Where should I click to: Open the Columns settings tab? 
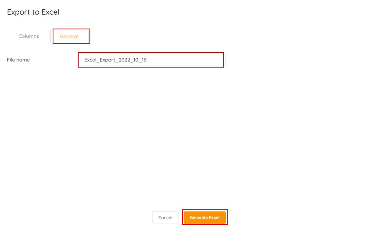pyautogui.click(x=29, y=36)
